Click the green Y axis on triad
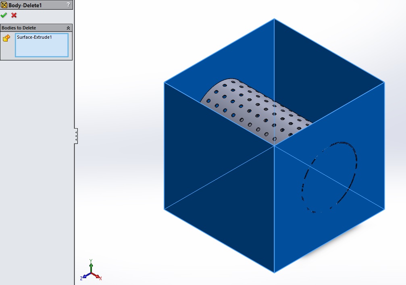The image size is (406, 285). [91, 266]
